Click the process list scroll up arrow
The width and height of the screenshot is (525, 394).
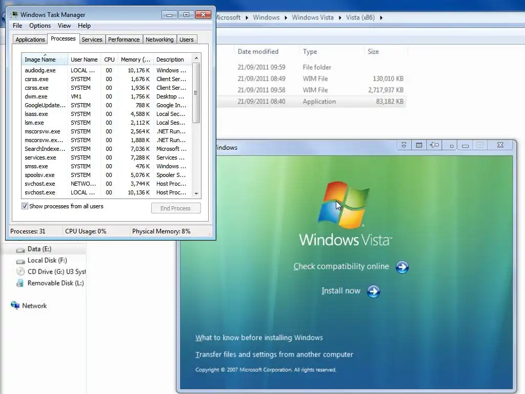click(196, 58)
